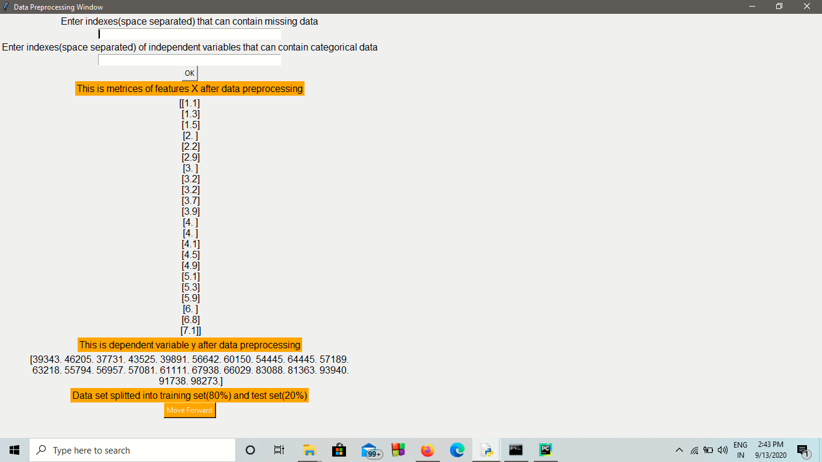Click the [5.3] row
This screenshot has width=822, height=462.
(191, 287)
